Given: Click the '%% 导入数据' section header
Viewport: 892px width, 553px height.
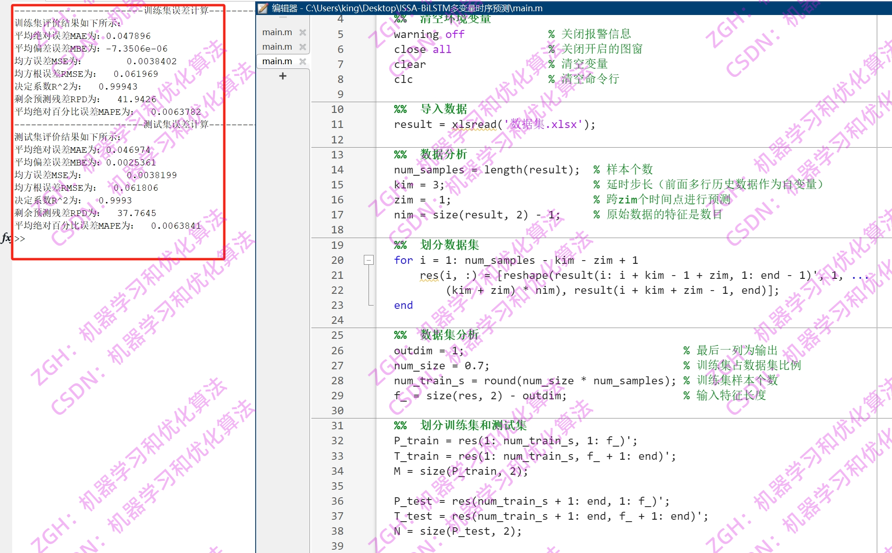Looking at the screenshot, I should (x=430, y=109).
